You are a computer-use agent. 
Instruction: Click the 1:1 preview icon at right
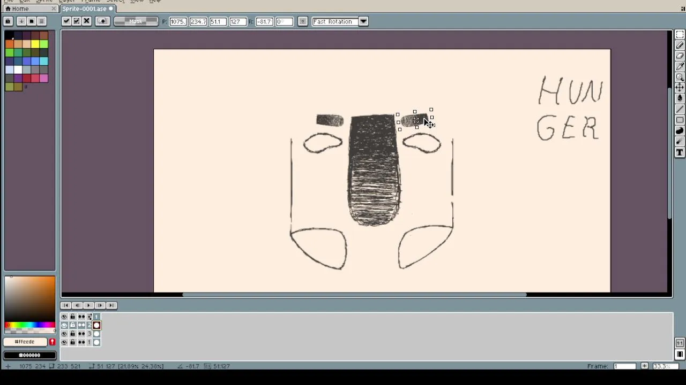pos(680,343)
